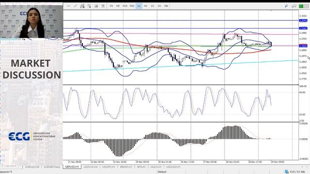Click the 20.00 stochastic scale value
Viewport: 310px width, 174px height.
click(x=302, y=115)
